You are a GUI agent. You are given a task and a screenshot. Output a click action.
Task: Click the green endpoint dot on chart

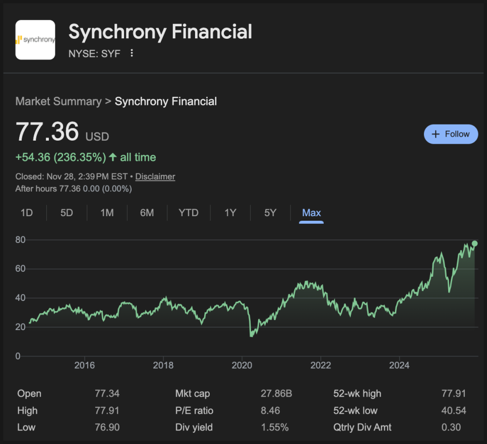pos(474,243)
